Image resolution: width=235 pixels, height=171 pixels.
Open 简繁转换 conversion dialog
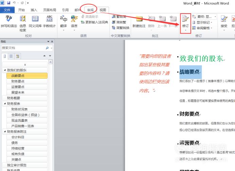coord(121,28)
